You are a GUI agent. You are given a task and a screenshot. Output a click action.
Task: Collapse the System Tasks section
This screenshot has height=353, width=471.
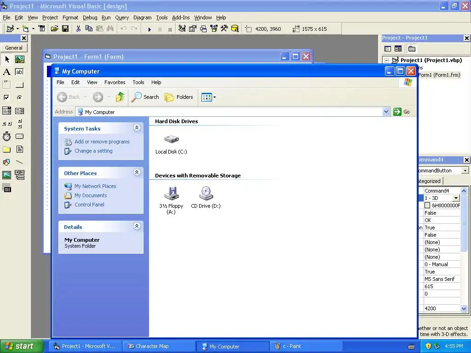137,128
